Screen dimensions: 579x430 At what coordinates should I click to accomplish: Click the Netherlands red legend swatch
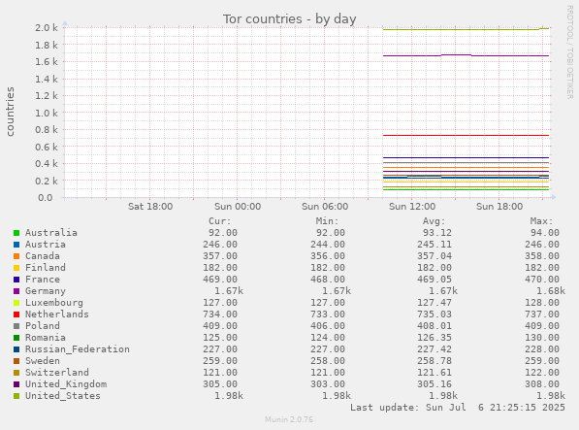point(16,314)
